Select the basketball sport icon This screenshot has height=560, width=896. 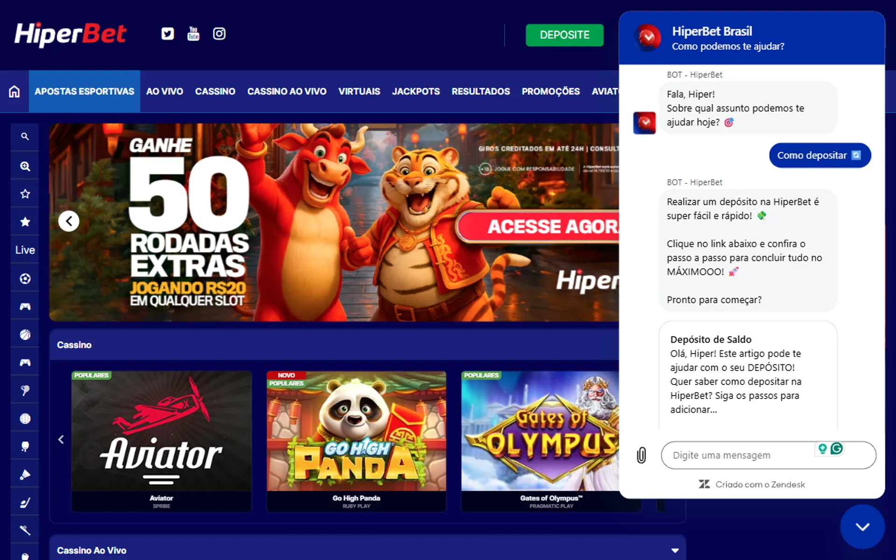[x=25, y=335]
